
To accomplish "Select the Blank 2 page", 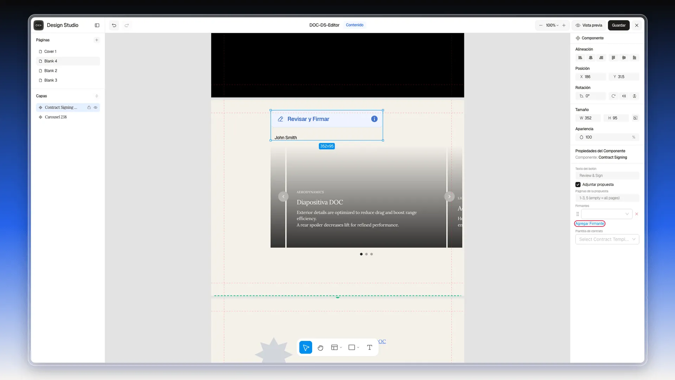I will (68, 71).
